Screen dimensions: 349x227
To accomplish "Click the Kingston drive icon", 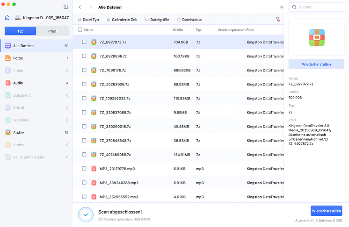I will click(x=18, y=18).
